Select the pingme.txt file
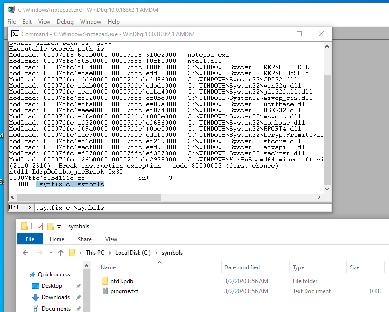 [124, 291]
